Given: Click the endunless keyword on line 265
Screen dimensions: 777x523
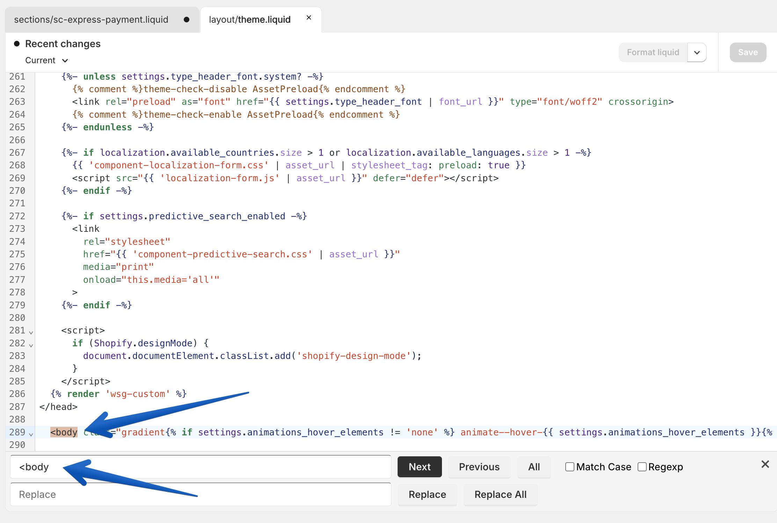Looking at the screenshot, I should click(x=108, y=127).
